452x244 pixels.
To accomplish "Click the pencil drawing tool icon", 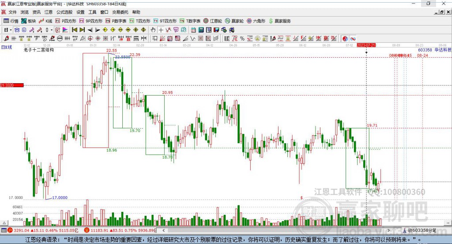I will pos(6,39).
